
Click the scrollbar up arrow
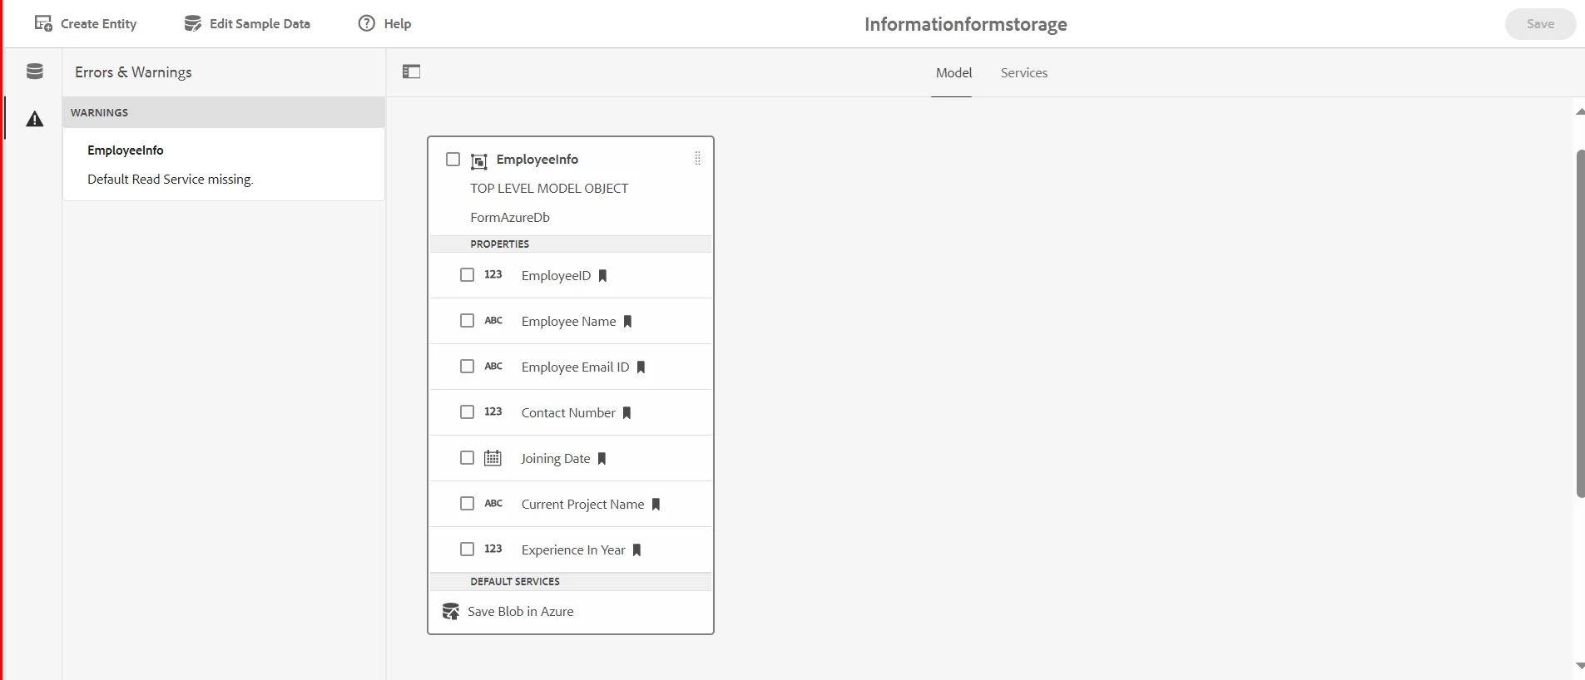coord(1580,111)
